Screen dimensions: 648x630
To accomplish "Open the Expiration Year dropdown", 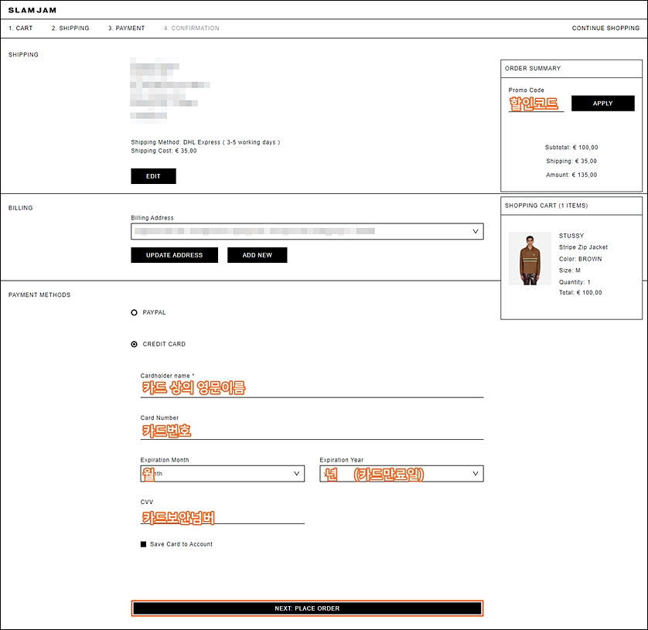I will point(401,474).
